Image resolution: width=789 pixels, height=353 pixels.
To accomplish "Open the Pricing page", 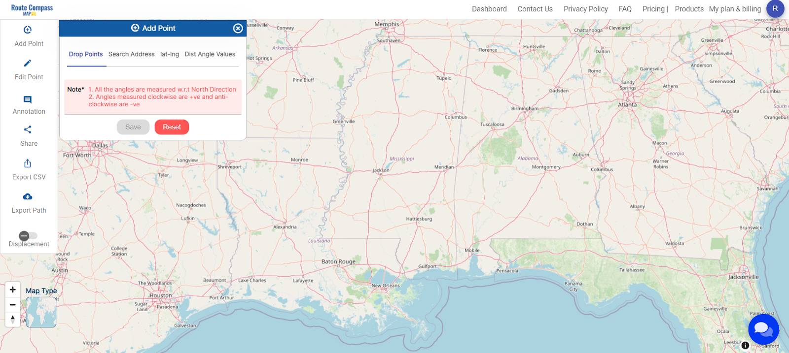I will pyautogui.click(x=653, y=9).
